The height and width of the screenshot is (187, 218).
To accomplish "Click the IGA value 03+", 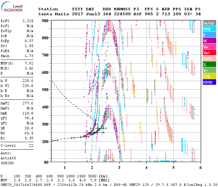I will (188, 14).
